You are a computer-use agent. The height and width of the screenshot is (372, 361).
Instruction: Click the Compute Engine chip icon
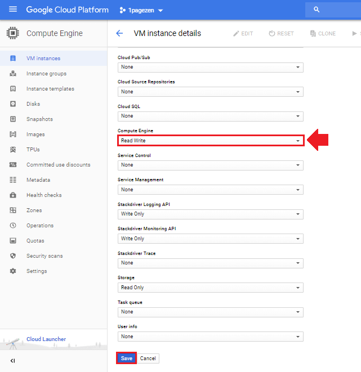(x=13, y=33)
